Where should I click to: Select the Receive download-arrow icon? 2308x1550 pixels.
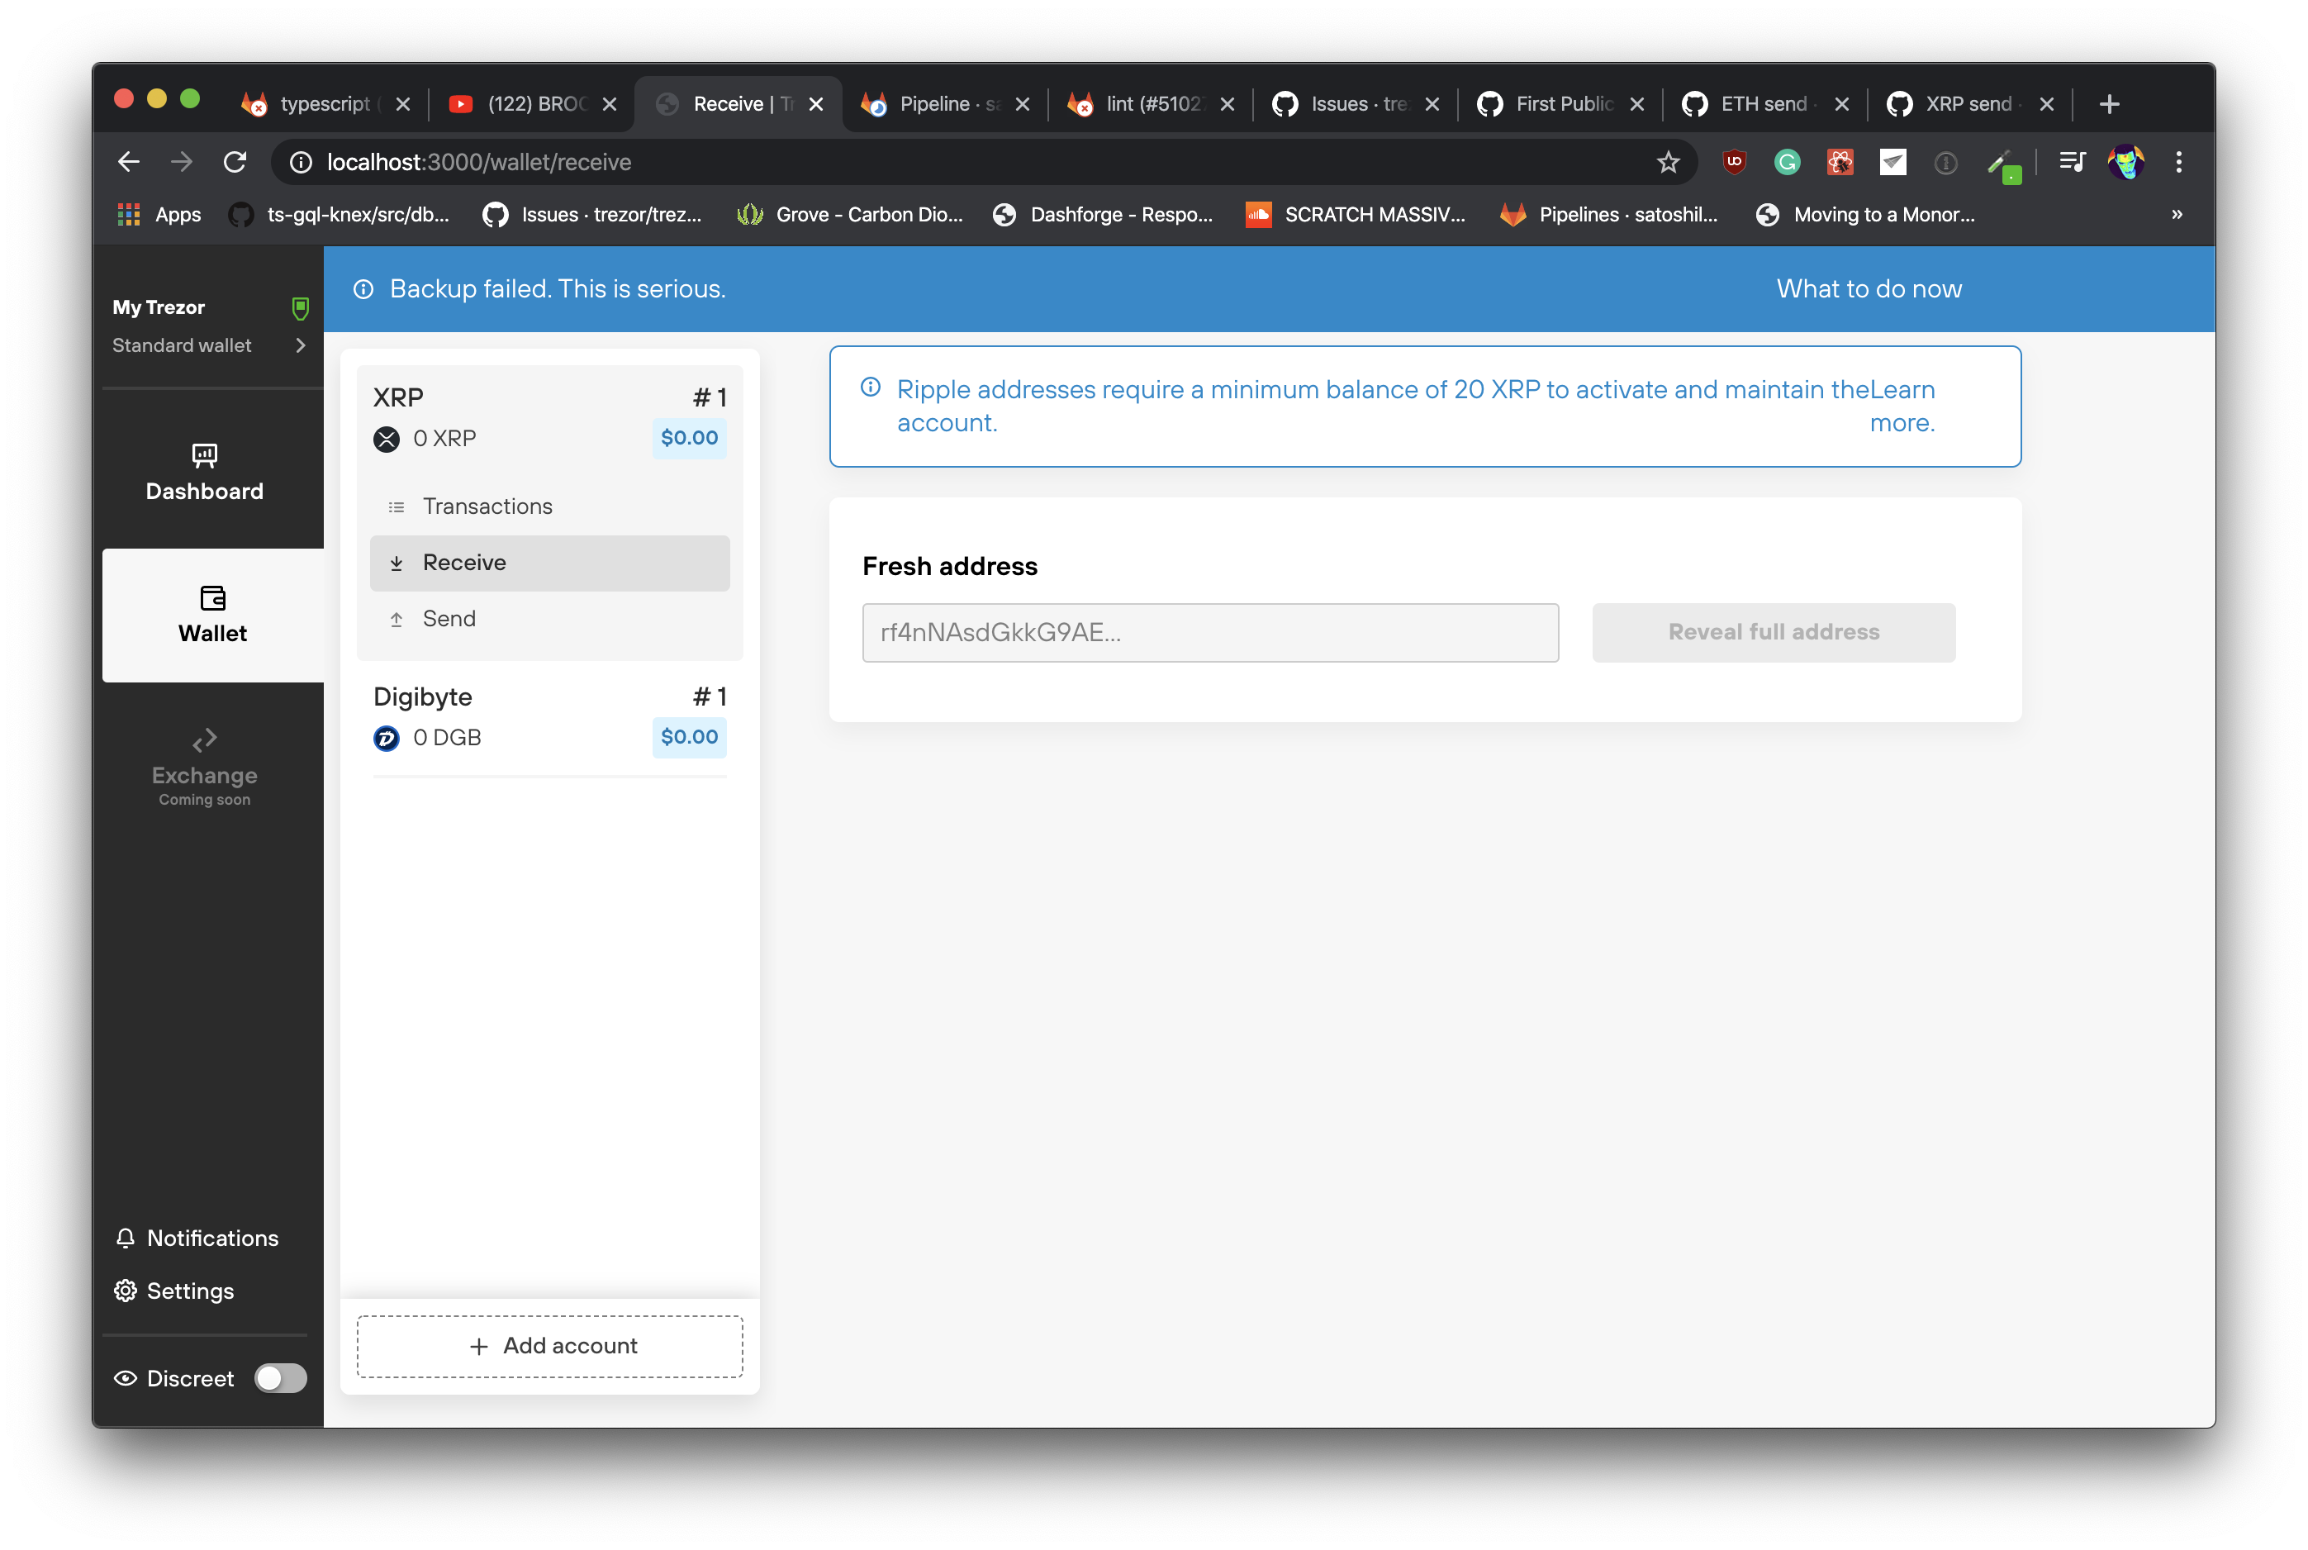pos(397,563)
